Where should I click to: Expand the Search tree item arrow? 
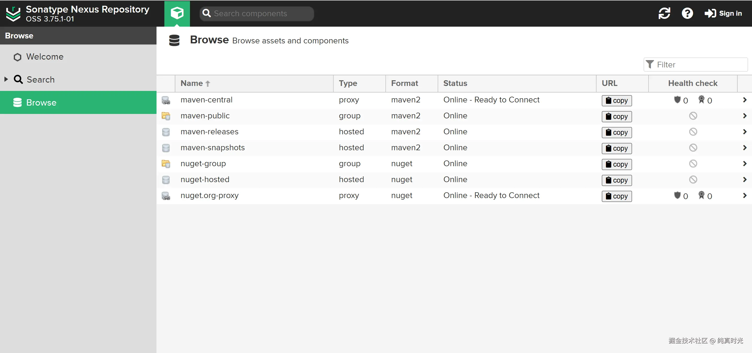click(x=6, y=79)
